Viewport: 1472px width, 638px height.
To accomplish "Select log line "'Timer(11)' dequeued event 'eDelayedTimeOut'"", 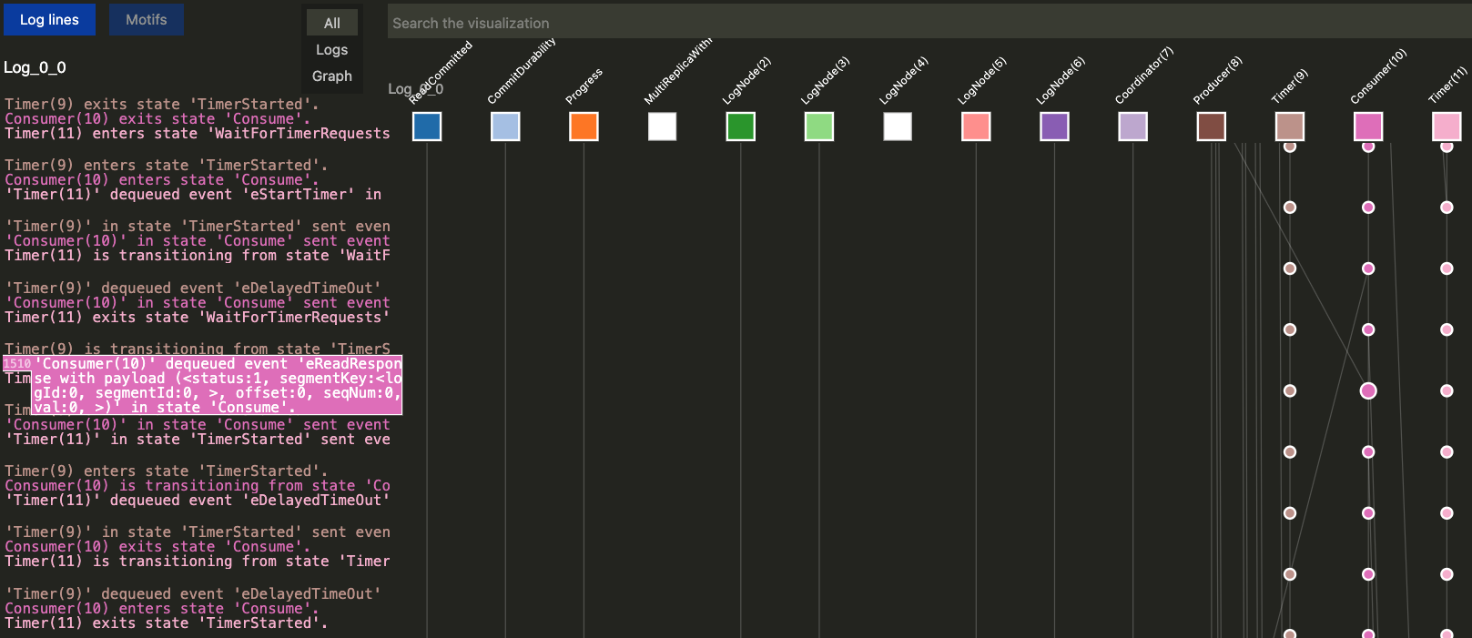I will [198, 500].
